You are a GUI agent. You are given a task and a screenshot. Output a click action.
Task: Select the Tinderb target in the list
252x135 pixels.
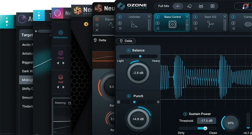click(26, 106)
